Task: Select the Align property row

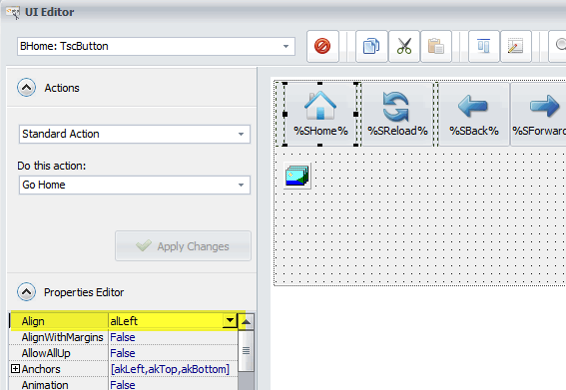Action: (124, 321)
